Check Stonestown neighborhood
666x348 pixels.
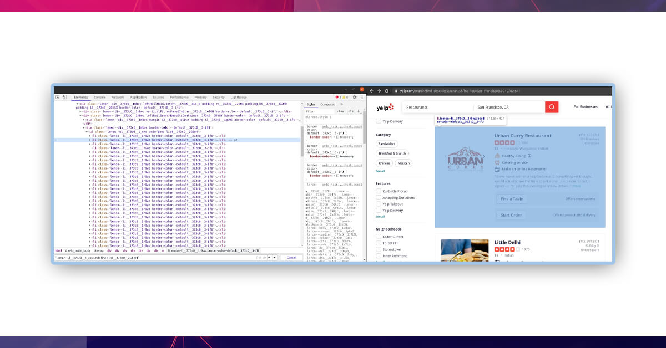379,250
